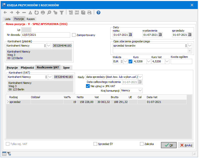Switch to the Razem tab
This screenshot has height=158, width=199.
click(x=31, y=19)
